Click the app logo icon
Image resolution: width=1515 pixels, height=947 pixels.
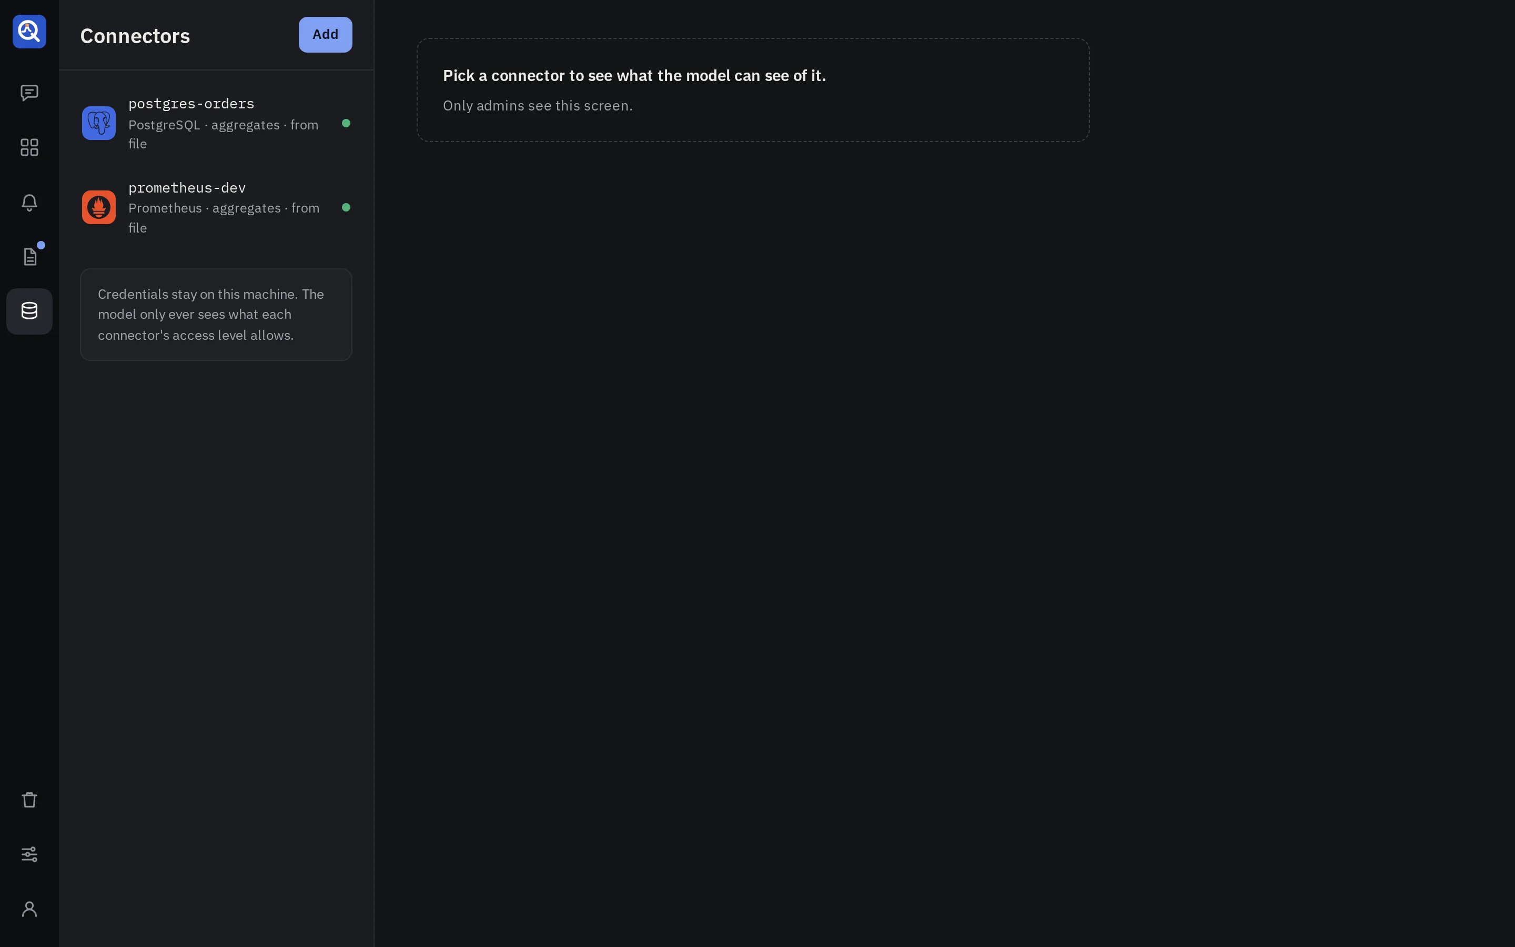coord(29,32)
